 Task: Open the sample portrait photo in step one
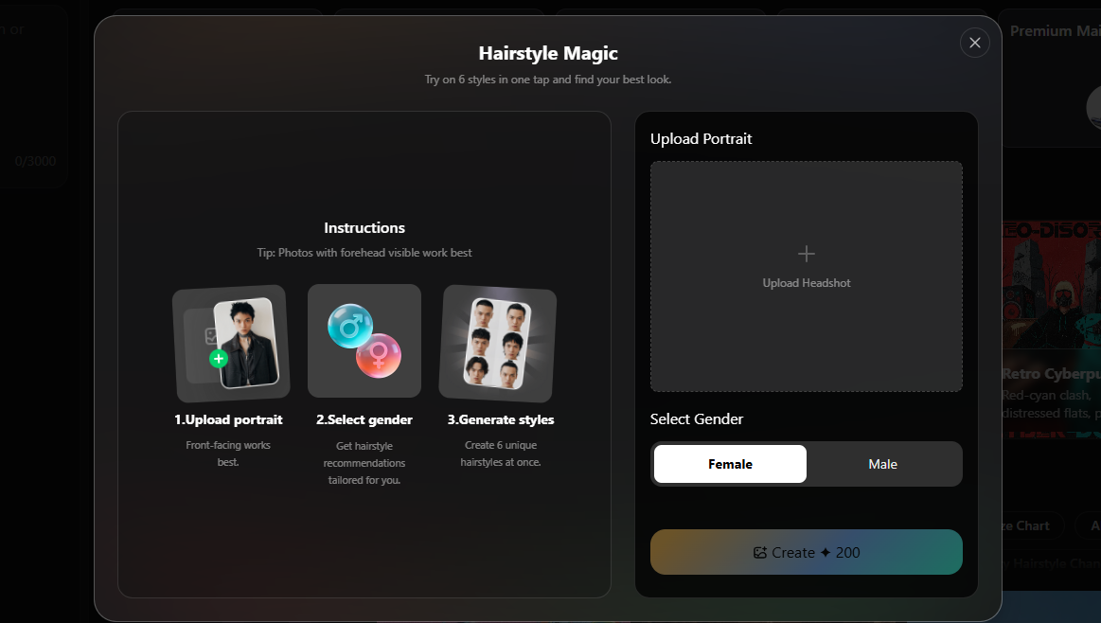[246, 343]
